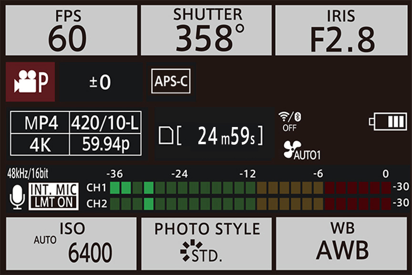Select the APS-C image area icon
The width and height of the screenshot is (412, 275).
click(171, 81)
